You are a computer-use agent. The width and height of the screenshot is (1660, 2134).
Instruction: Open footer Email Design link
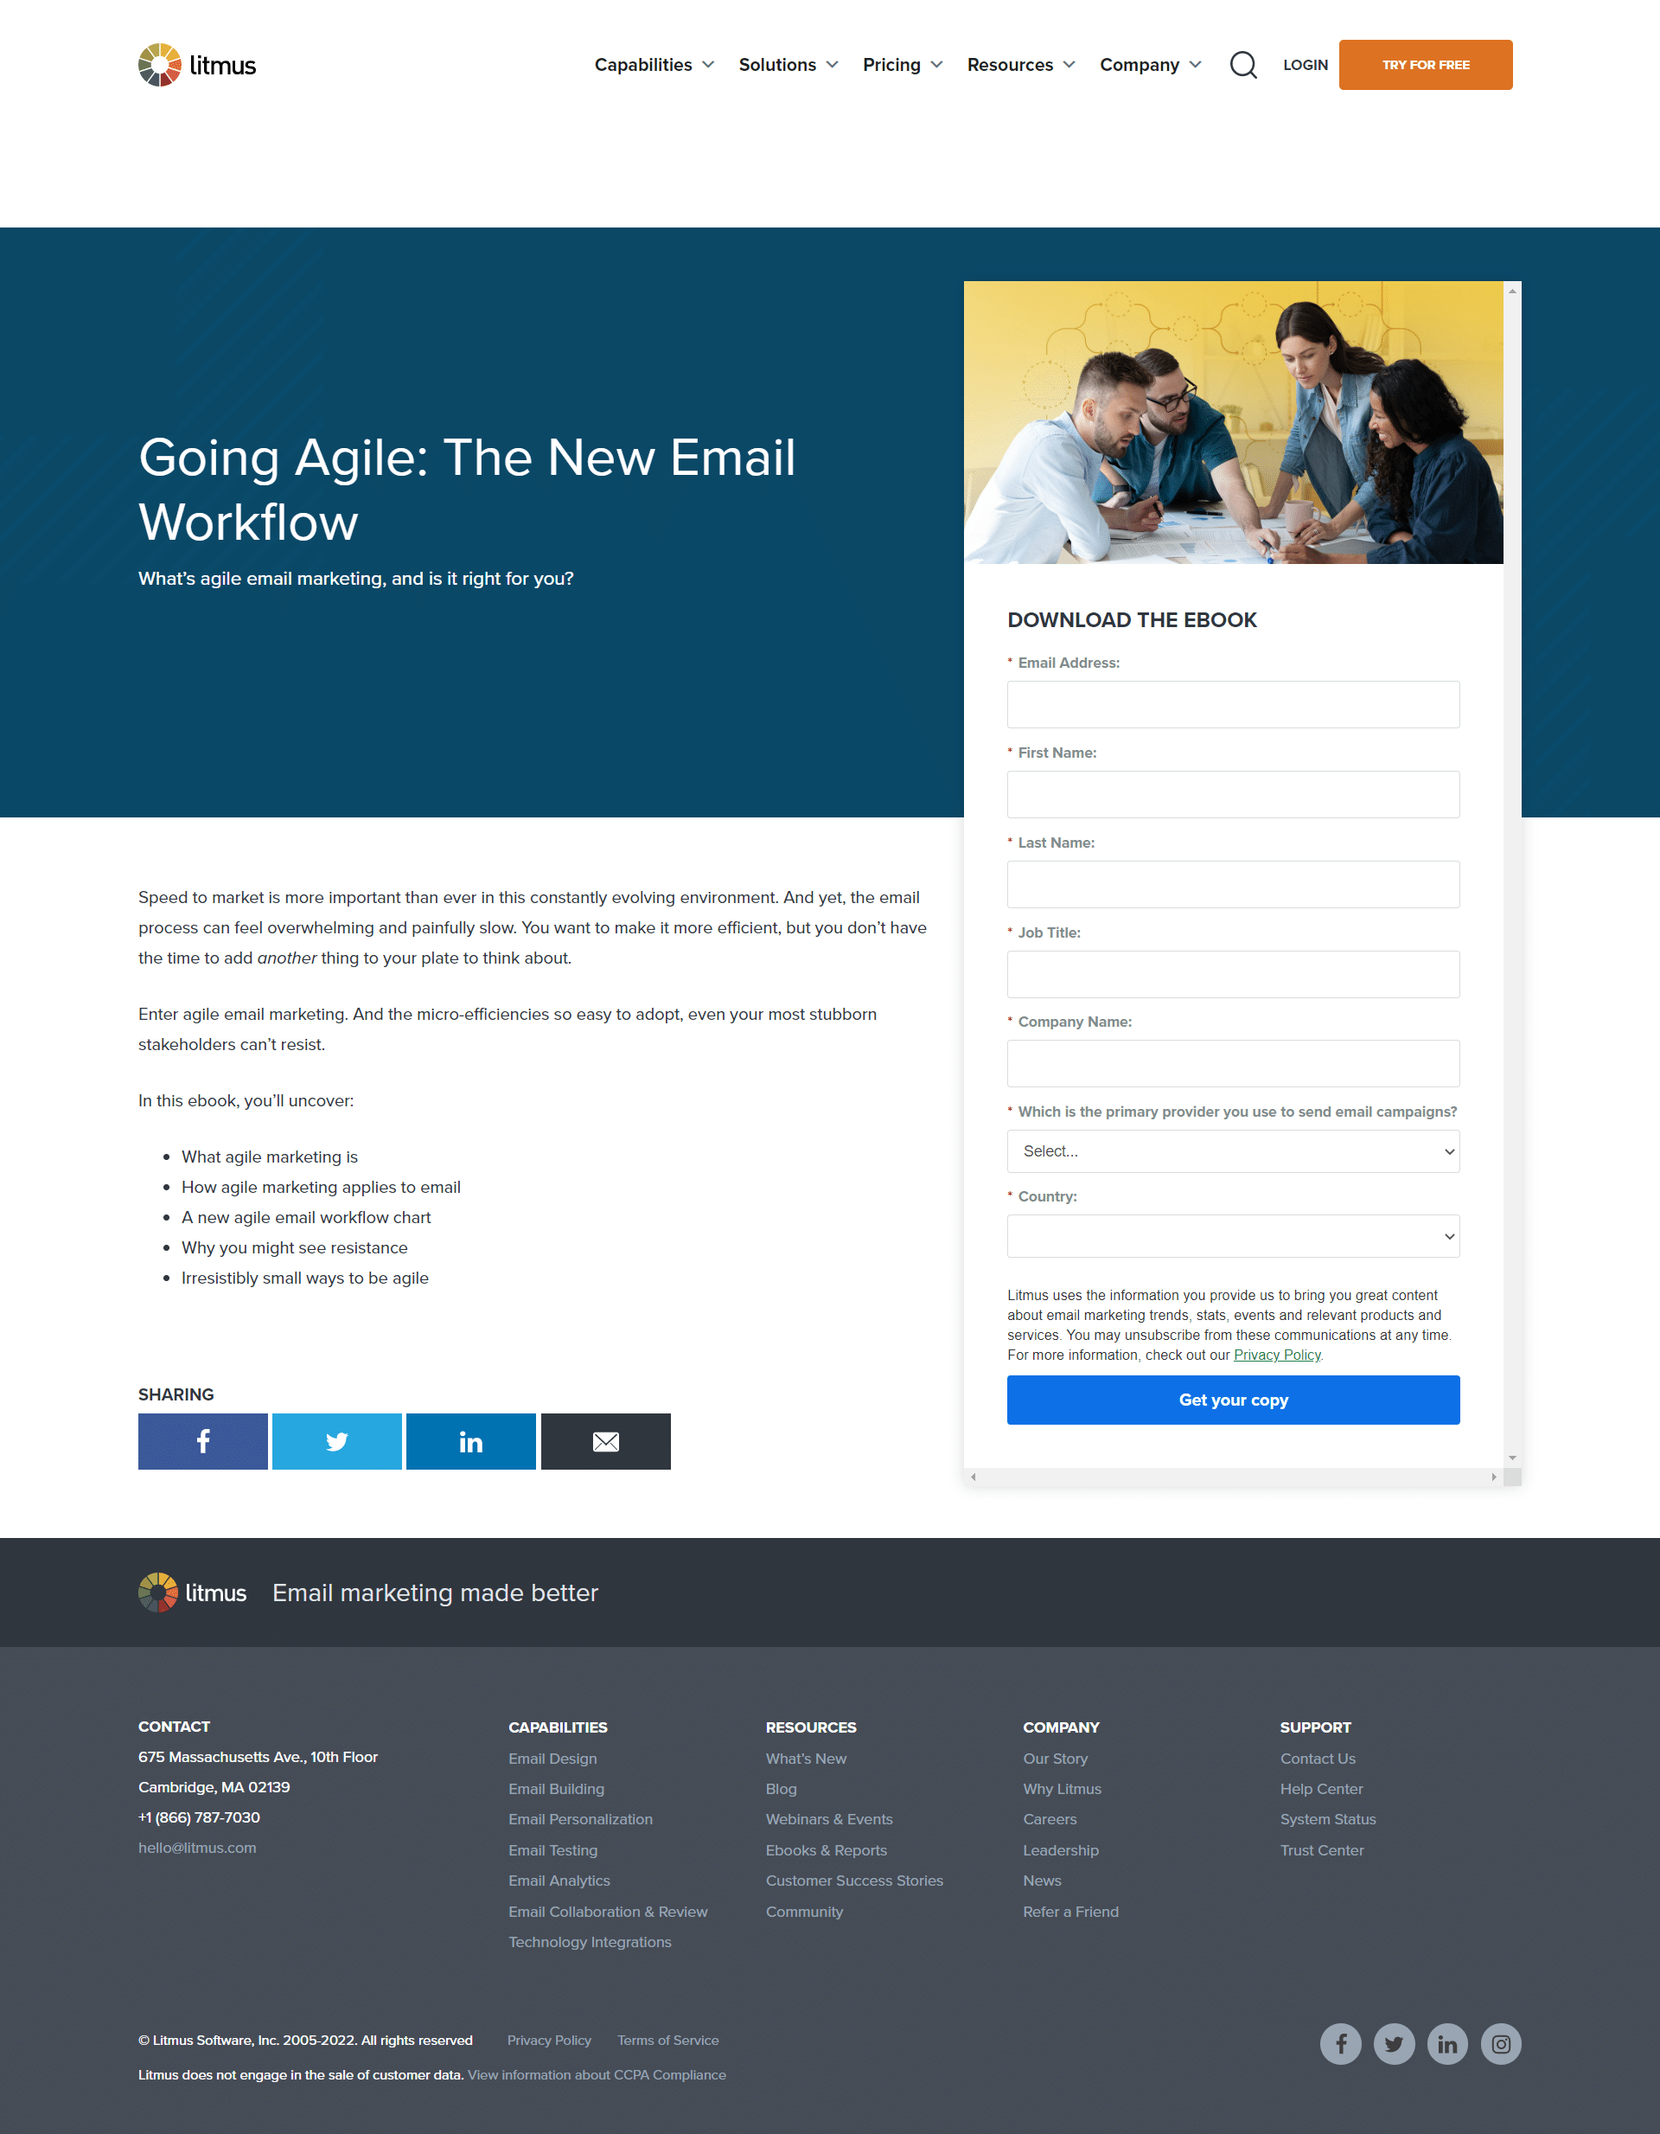[x=552, y=1759]
